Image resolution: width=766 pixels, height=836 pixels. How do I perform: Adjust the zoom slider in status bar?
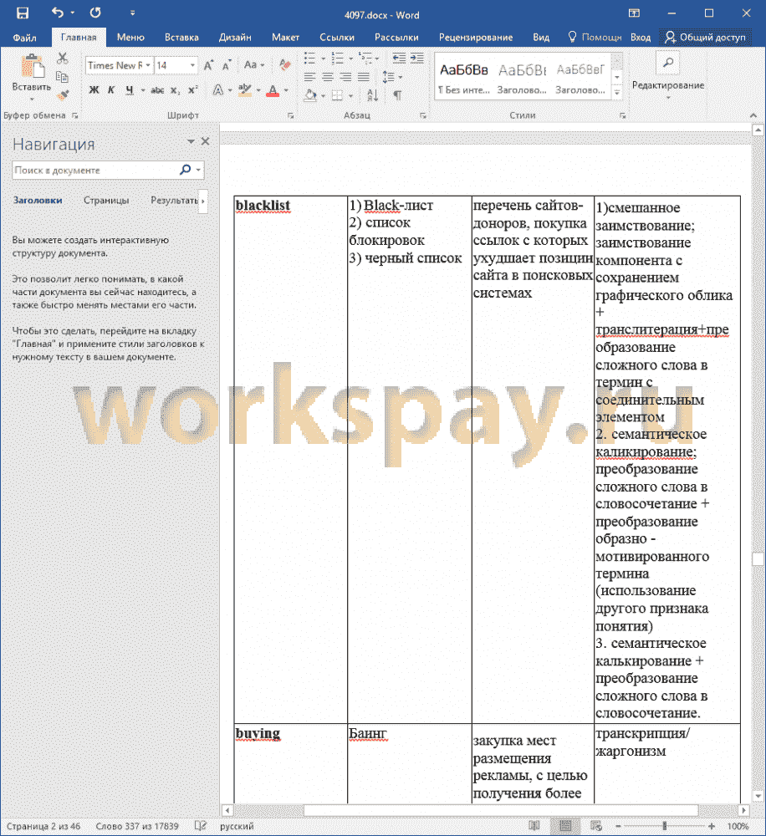664,826
